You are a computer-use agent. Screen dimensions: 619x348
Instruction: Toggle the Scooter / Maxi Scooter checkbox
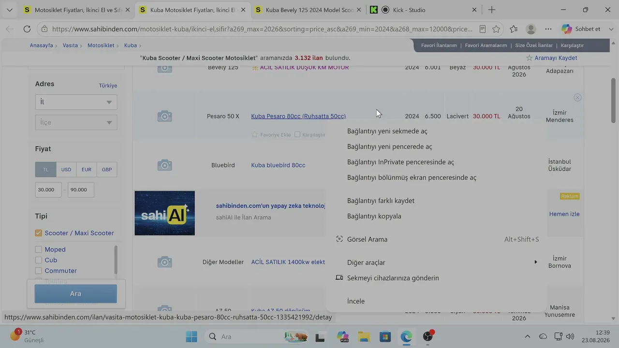39,233
